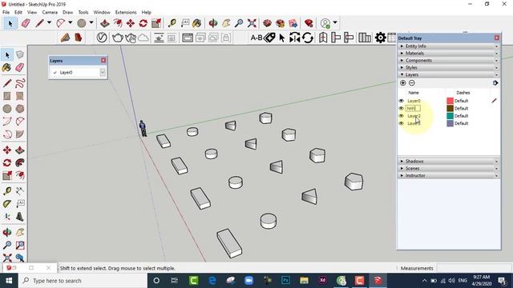
Task: Open dropdown arrow beside the Arc tool
Action: pyautogui.click(x=70, y=22)
